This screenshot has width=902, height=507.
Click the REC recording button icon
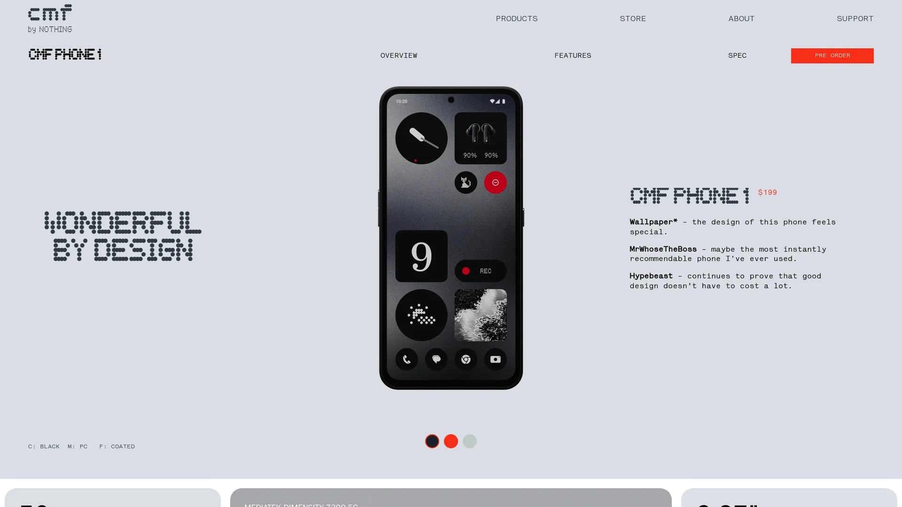pos(481,270)
